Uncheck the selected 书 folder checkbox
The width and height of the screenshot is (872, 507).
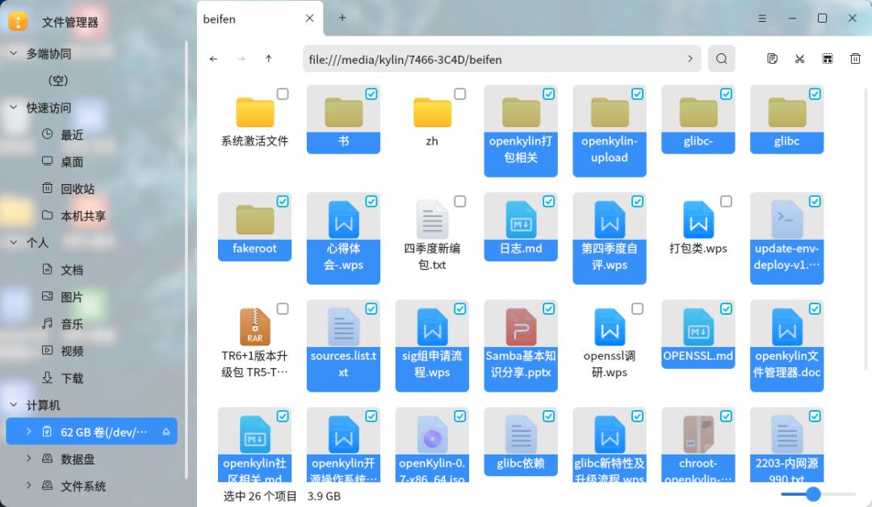371,94
